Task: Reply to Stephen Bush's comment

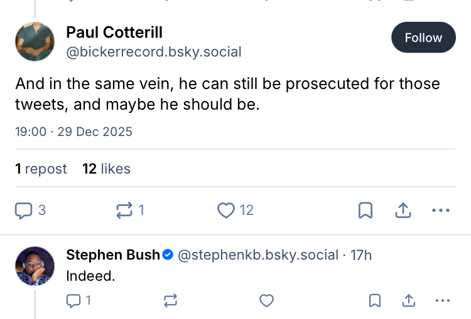Action: (x=74, y=301)
